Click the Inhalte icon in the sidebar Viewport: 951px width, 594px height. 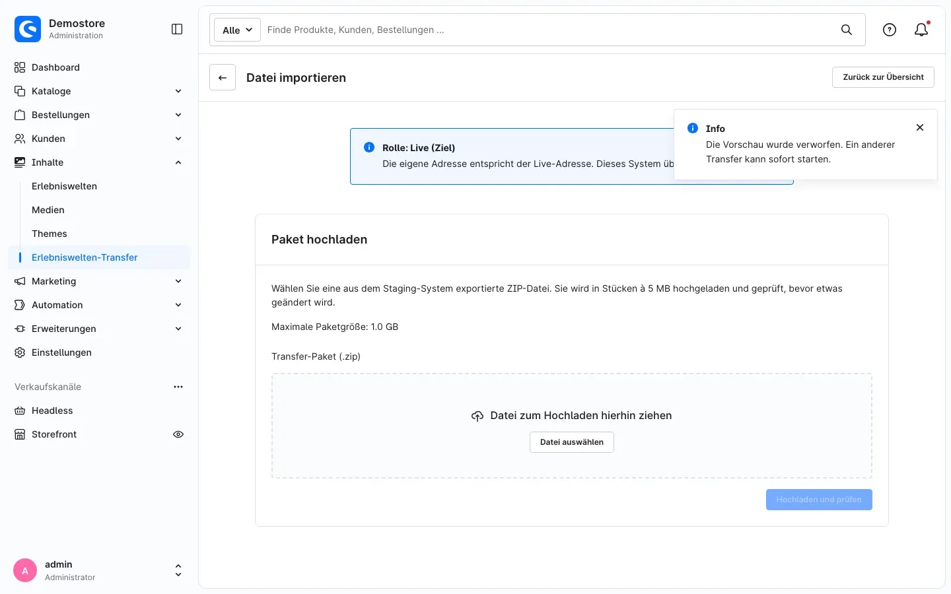pyautogui.click(x=20, y=162)
